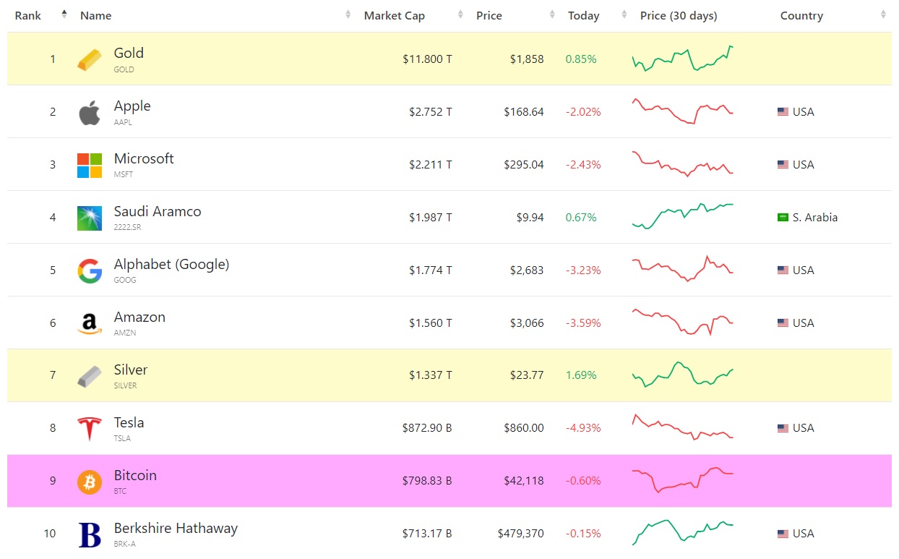Click the S. Arabia country label

[x=815, y=218]
